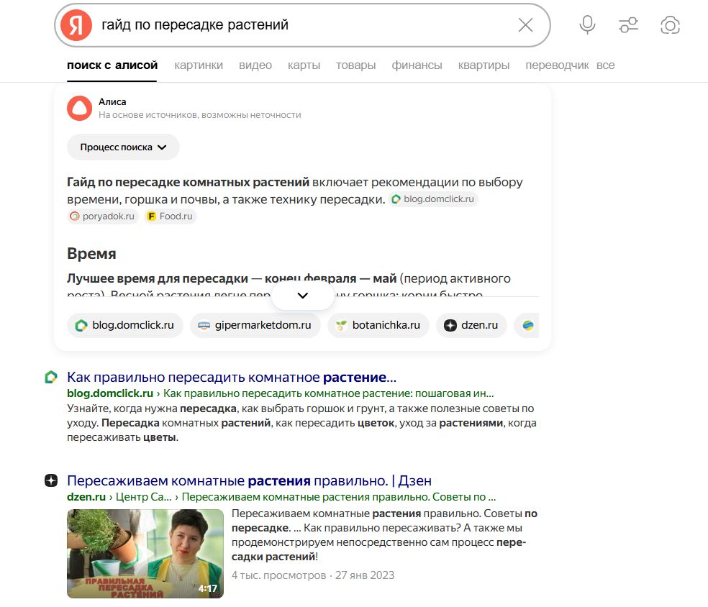Expand the Alisa answer with the chevron
708x607 pixels.
coord(302,295)
